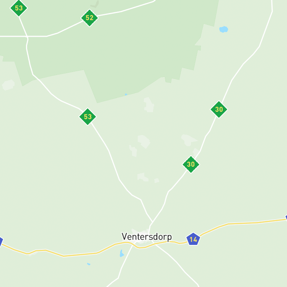Click the Ventersdorp town label
Image resolution: width=287 pixels, height=287 pixels.
coord(147,236)
